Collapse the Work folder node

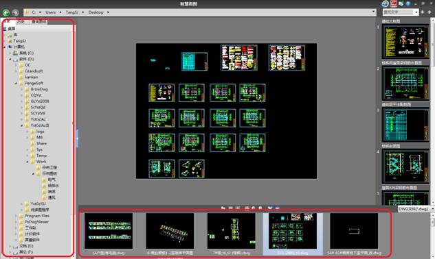click(27, 162)
